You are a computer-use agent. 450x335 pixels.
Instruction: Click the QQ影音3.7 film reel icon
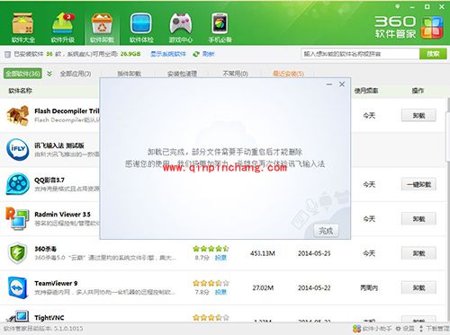[18, 184]
